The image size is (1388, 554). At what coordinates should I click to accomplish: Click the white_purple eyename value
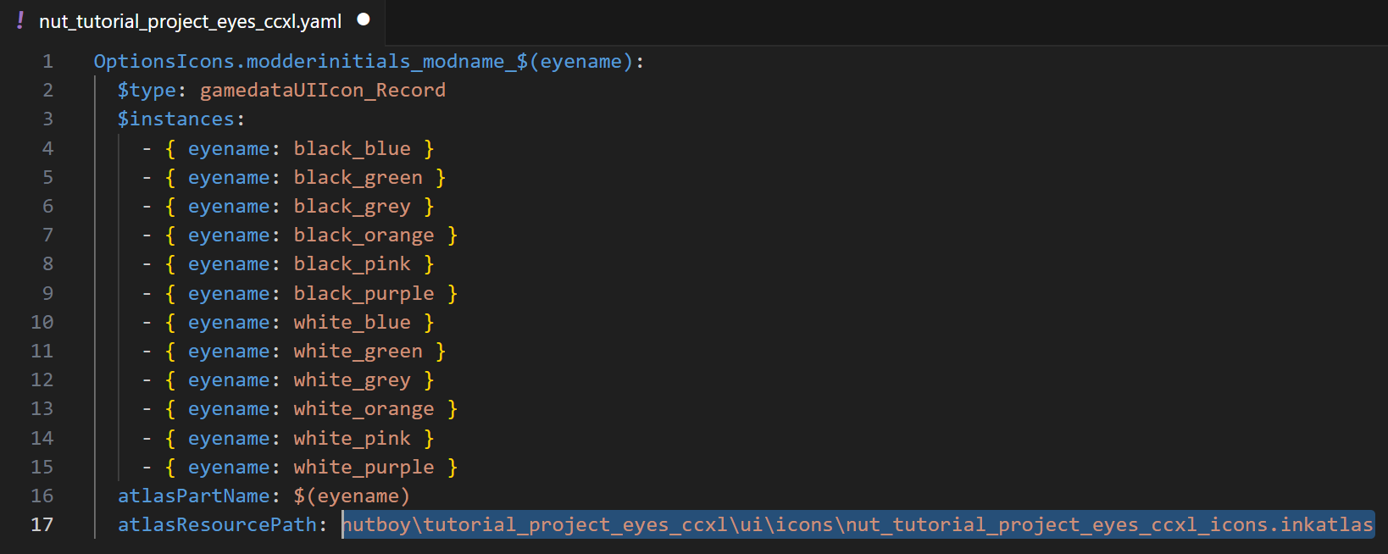pos(364,468)
